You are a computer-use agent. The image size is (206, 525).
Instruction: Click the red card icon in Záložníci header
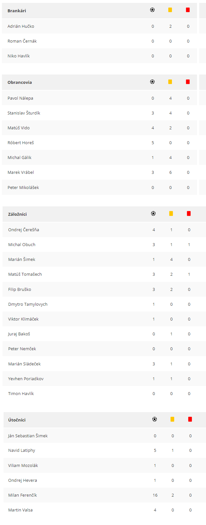(189, 213)
